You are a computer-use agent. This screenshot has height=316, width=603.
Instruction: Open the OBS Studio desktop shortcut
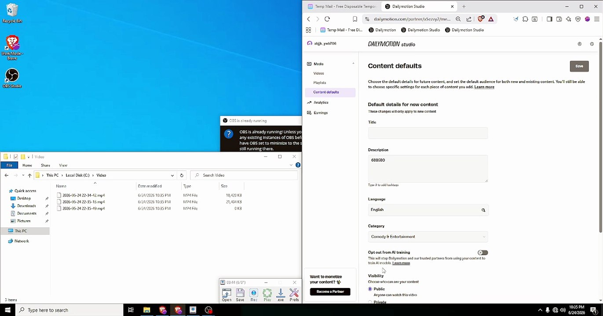point(12,78)
